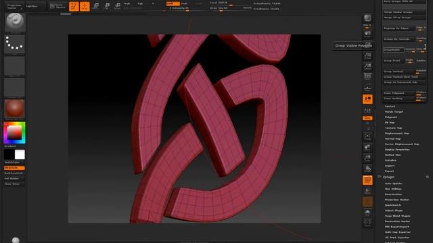Open Multi Map Exporter in Zplugin
The width and height of the screenshot is (433, 243).
coord(398,232)
